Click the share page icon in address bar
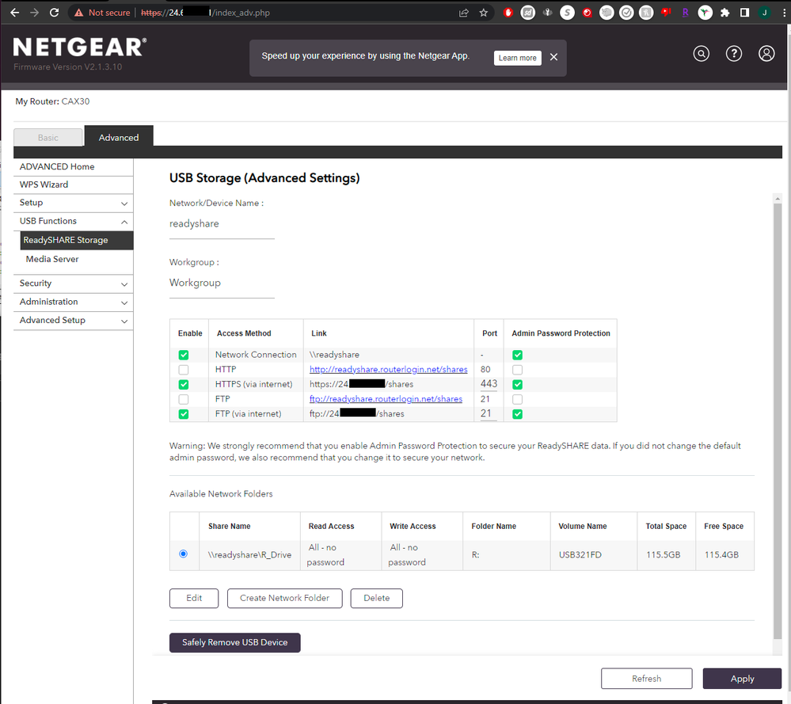The width and height of the screenshot is (791, 704). (464, 13)
